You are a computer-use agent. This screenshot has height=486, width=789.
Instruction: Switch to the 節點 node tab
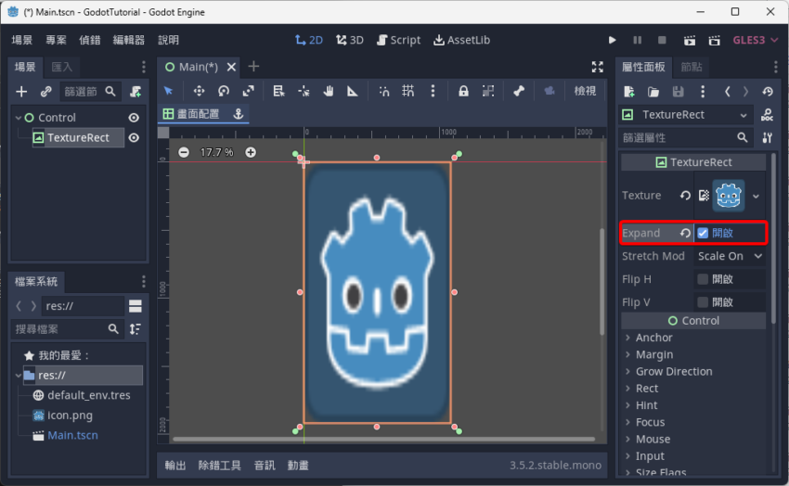click(692, 67)
